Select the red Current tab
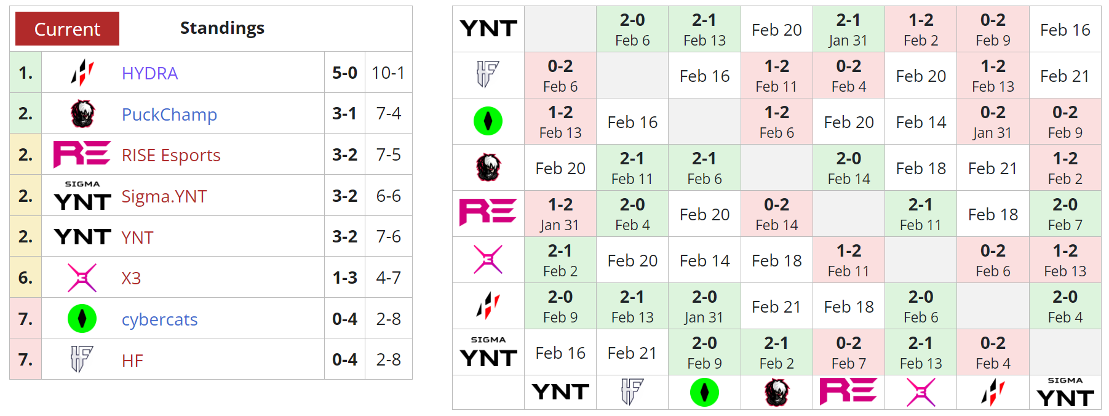 pos(67,29)
